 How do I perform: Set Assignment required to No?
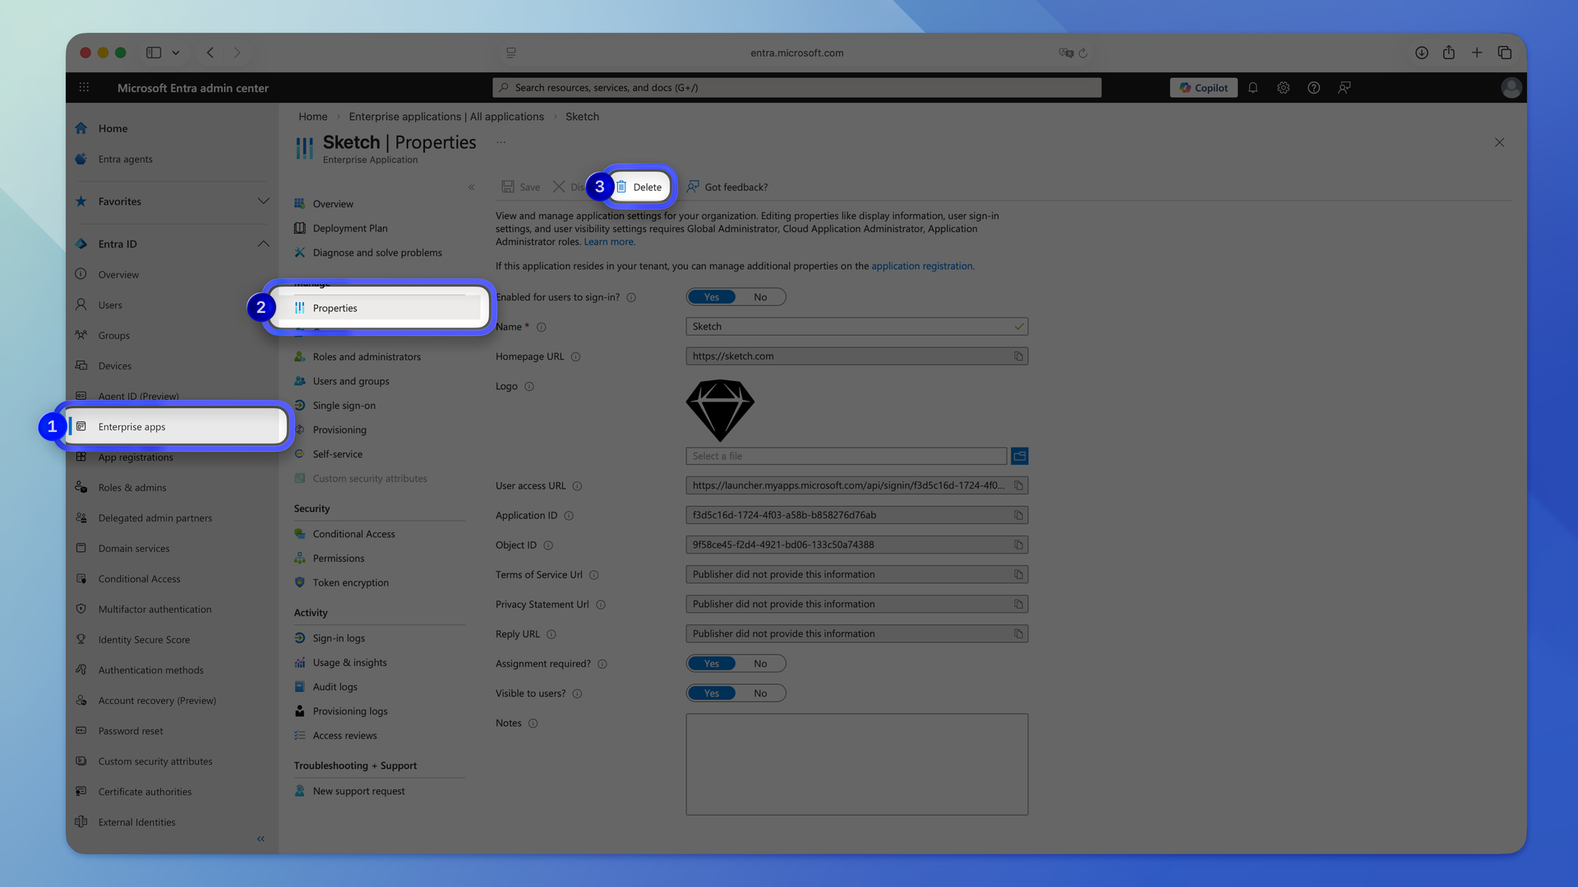tap(760, 664)
